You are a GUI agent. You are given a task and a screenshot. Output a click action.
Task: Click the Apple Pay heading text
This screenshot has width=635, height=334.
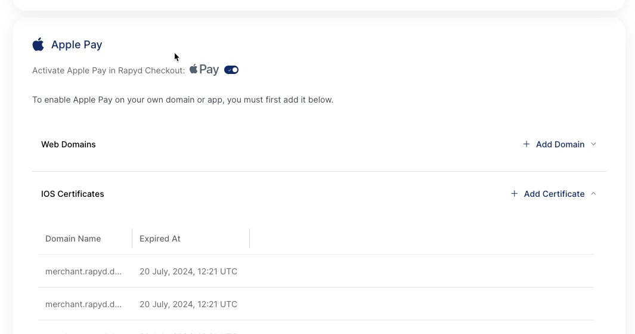tap(76, 45)
